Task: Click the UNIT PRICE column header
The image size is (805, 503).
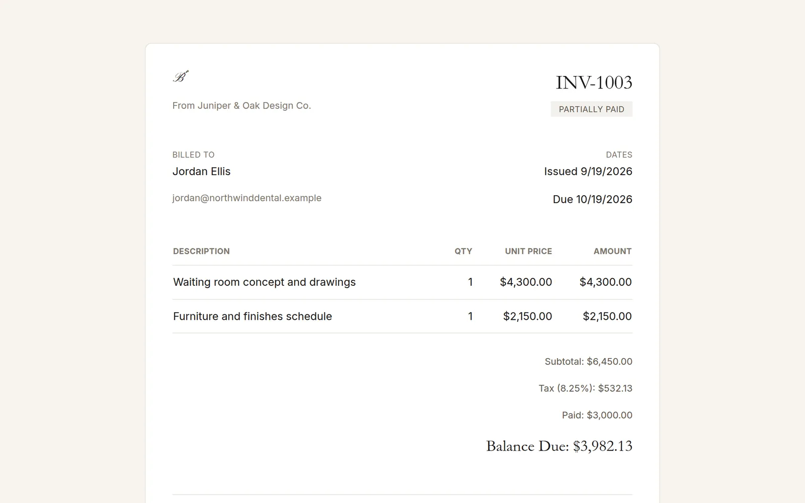Action: click(x=528, y=251)
